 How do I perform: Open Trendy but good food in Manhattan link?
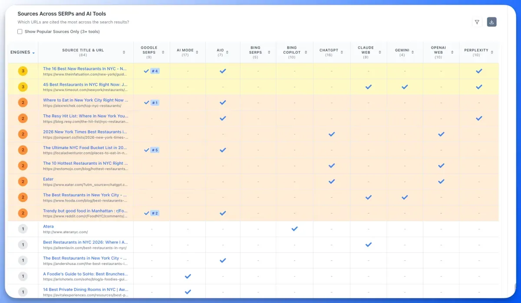86,211
